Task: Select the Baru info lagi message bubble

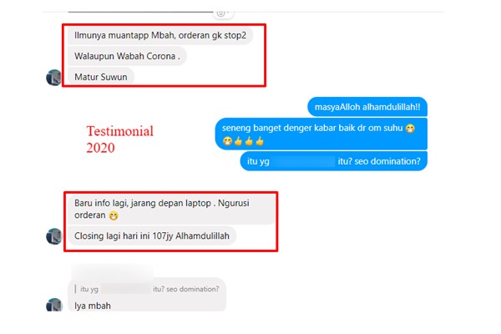Action: 171,209
